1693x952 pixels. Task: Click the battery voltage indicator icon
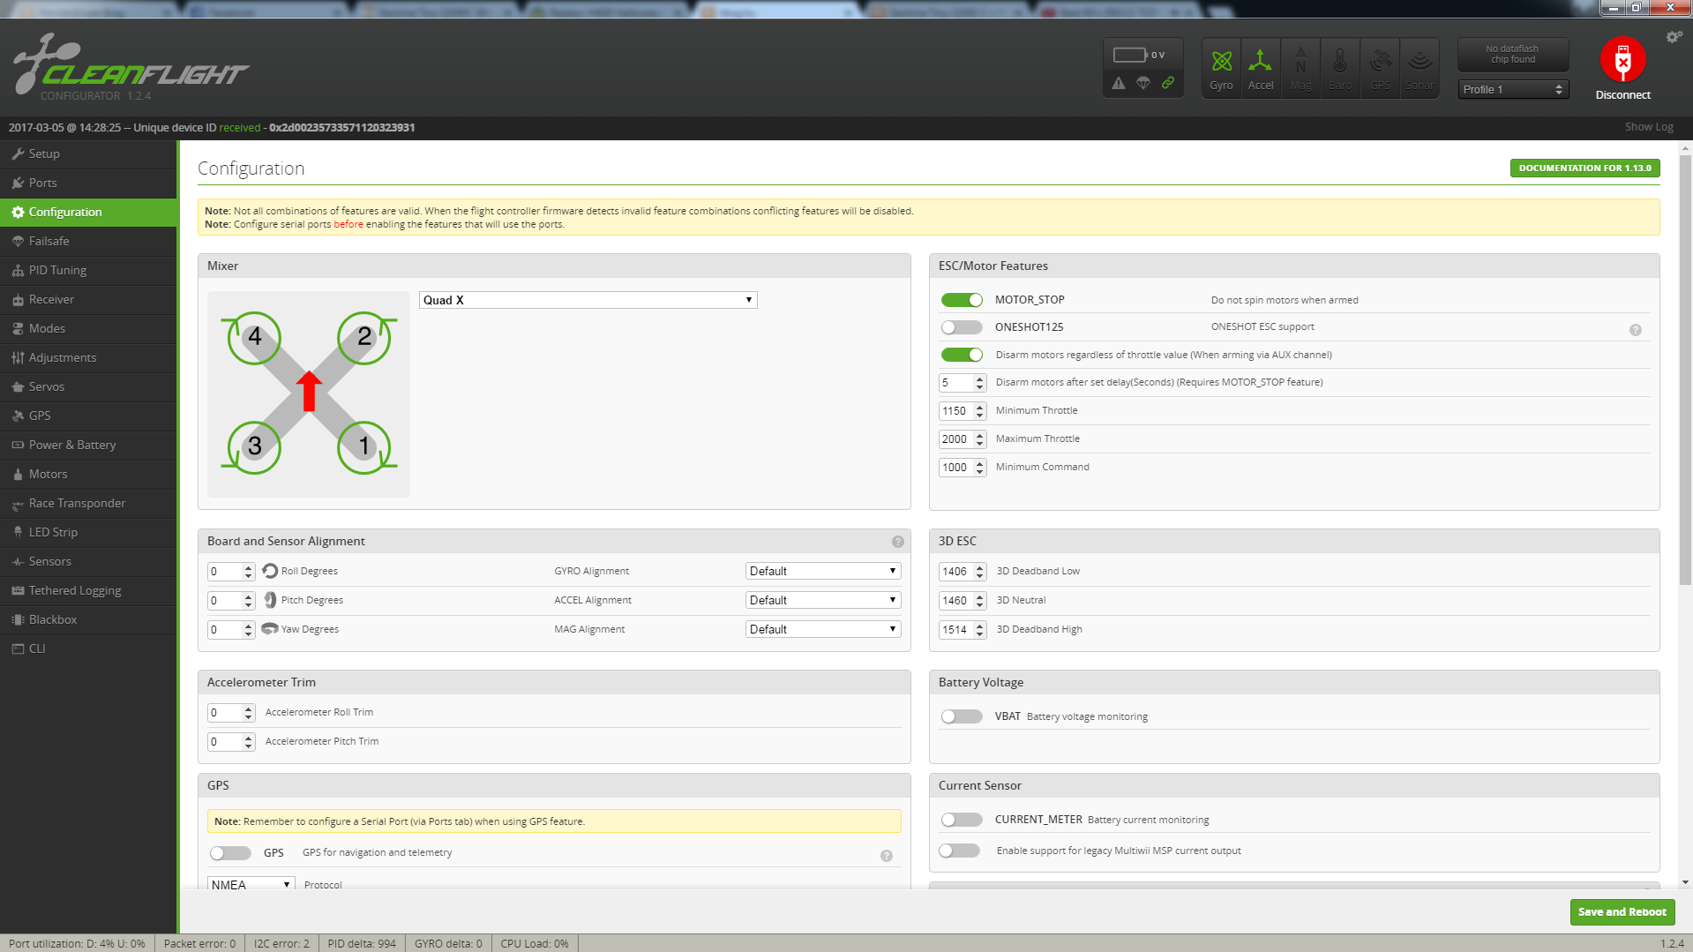coord(1130,55)
